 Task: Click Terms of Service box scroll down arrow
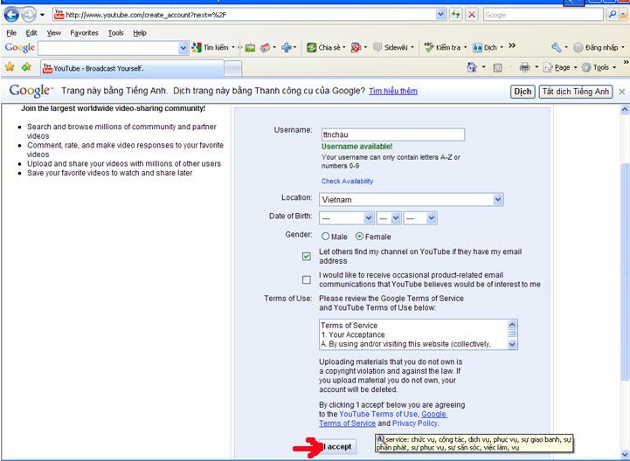(512, 344)
